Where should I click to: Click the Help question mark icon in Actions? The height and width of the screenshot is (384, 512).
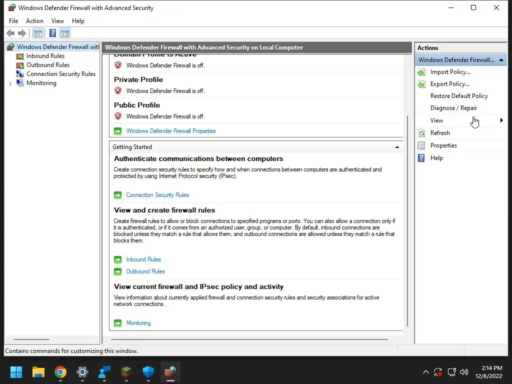click(x=421, y=158)
